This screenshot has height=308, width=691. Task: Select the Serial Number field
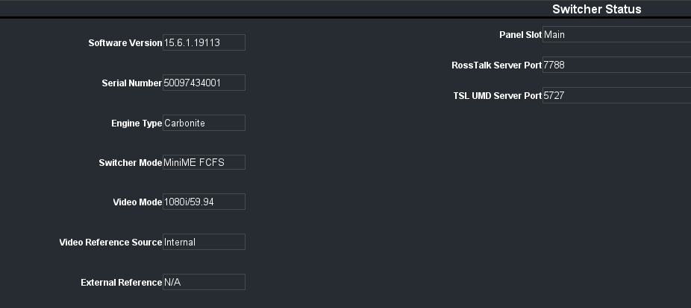[x=204, y=83]
